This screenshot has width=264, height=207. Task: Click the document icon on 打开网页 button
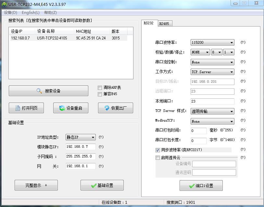pos(18,108)
